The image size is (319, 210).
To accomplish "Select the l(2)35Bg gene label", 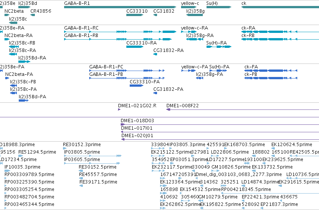I will tap(195, 11).
